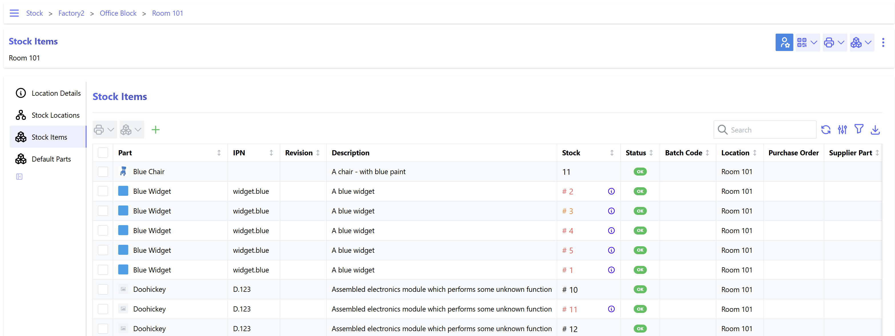The image size is (895, 336).
Task: Collapse the sidebar panel toggle icon
Action: (19, 177)
